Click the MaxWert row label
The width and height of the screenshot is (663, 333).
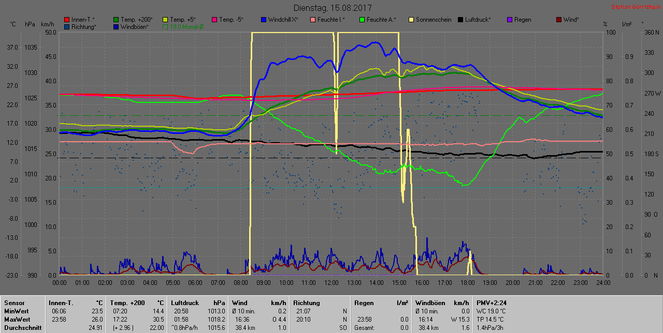pyautogui.click(x=17, y=320)
